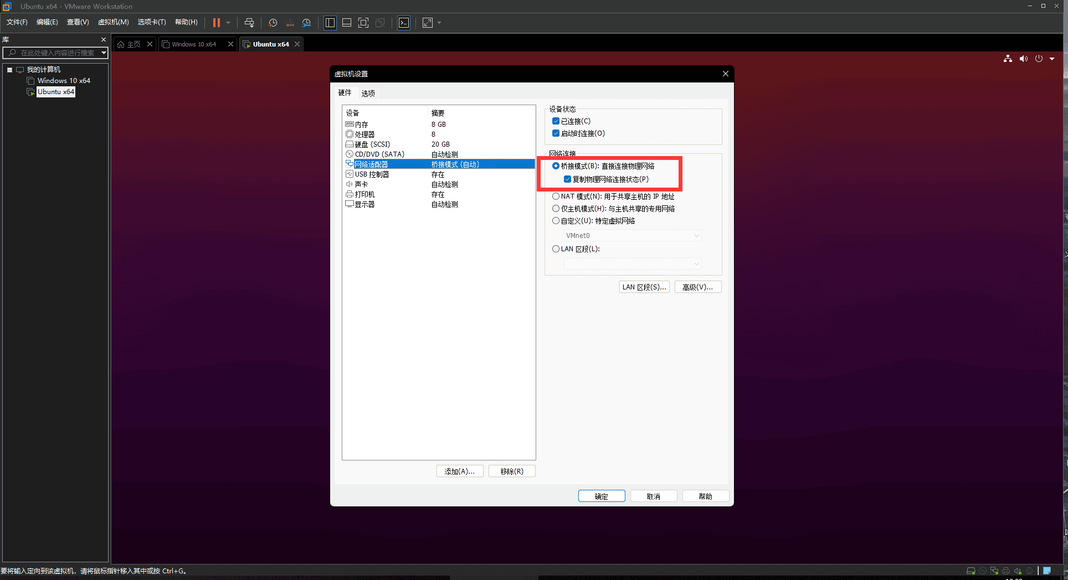Open the 选项卡(T) menu
Screen dimensions: 1068x580
click(x=152, y=22)
